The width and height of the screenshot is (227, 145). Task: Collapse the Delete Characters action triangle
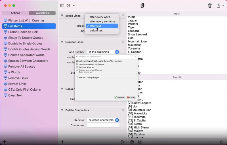click(62, 110)
